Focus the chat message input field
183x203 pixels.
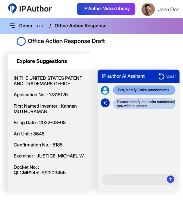134,179
